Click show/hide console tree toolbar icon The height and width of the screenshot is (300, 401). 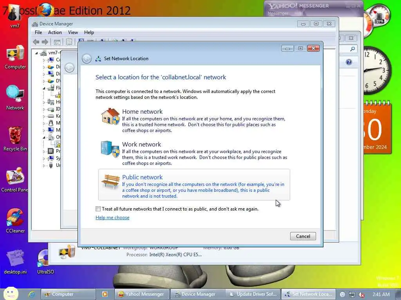click(x=57, y=42)
